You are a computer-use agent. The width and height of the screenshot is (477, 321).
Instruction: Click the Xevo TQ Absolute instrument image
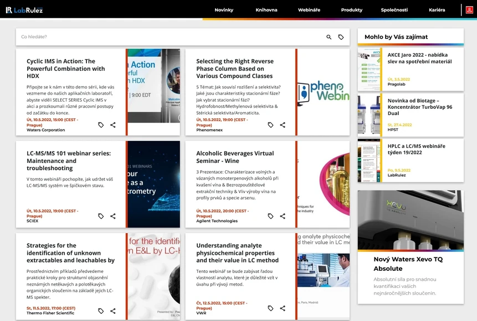coord(411,220)
